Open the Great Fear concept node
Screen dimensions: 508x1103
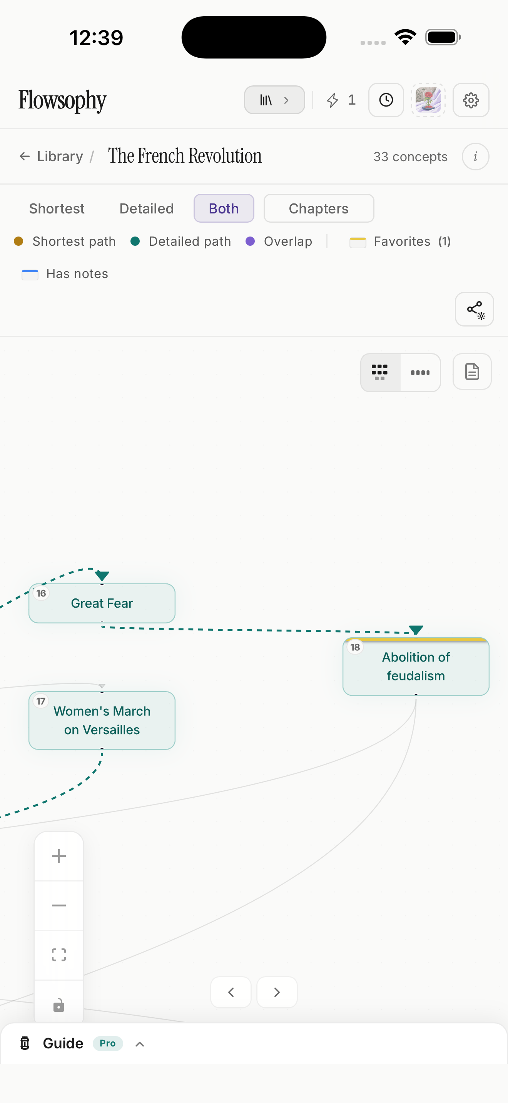[x=102, y=603]
